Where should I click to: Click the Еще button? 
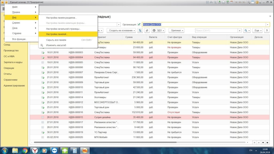[257, 30]
